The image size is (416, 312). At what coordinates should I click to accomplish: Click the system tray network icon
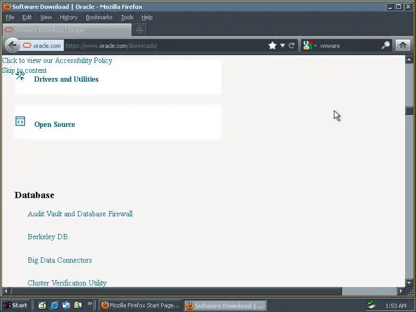(372, 305)
